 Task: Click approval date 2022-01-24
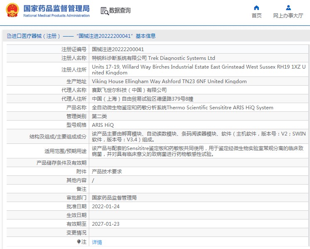(106, 207)
